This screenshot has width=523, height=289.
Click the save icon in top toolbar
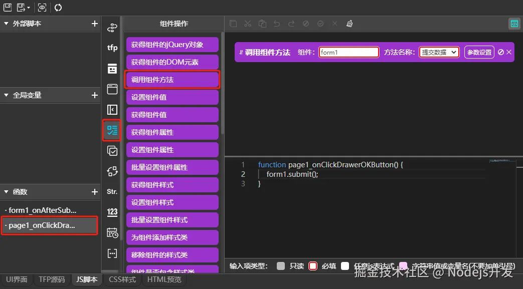coord(8,8)
